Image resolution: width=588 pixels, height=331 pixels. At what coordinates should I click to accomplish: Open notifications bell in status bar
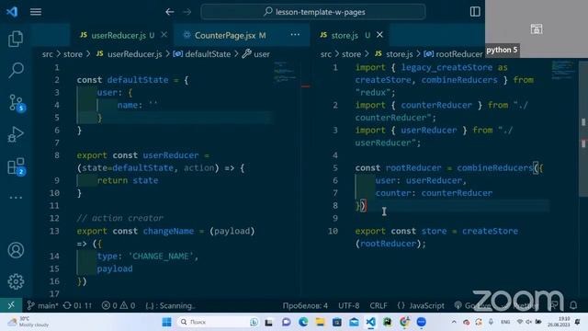click(x=573, y=305)
